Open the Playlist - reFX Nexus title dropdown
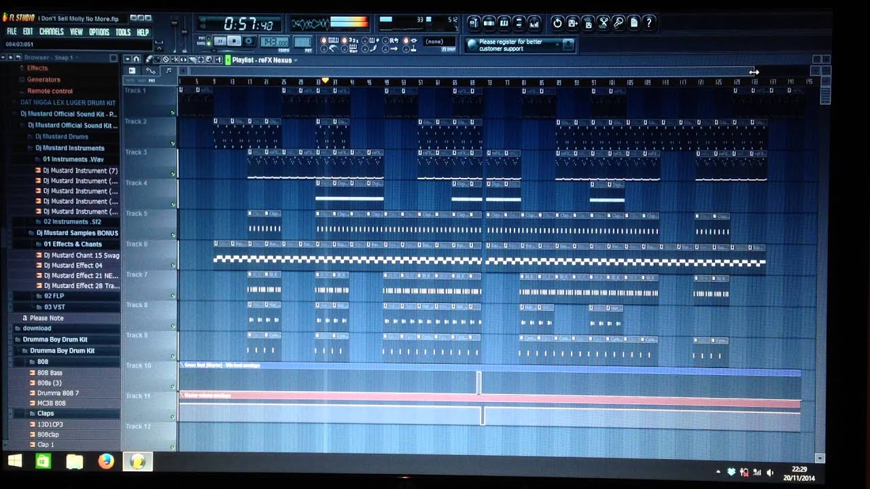Image resolution: width=870 pixels, height=489 pixels. [x=264, y=60]
